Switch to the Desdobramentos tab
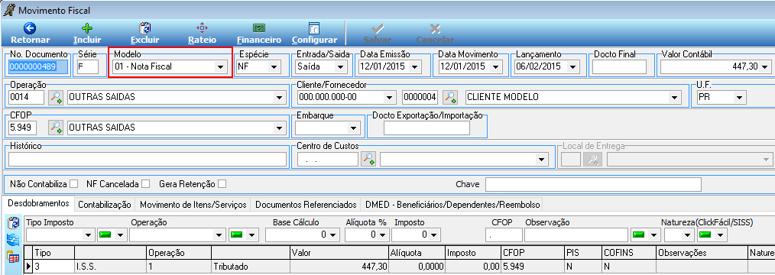The image size is (775, 275). tap(38, 203)
